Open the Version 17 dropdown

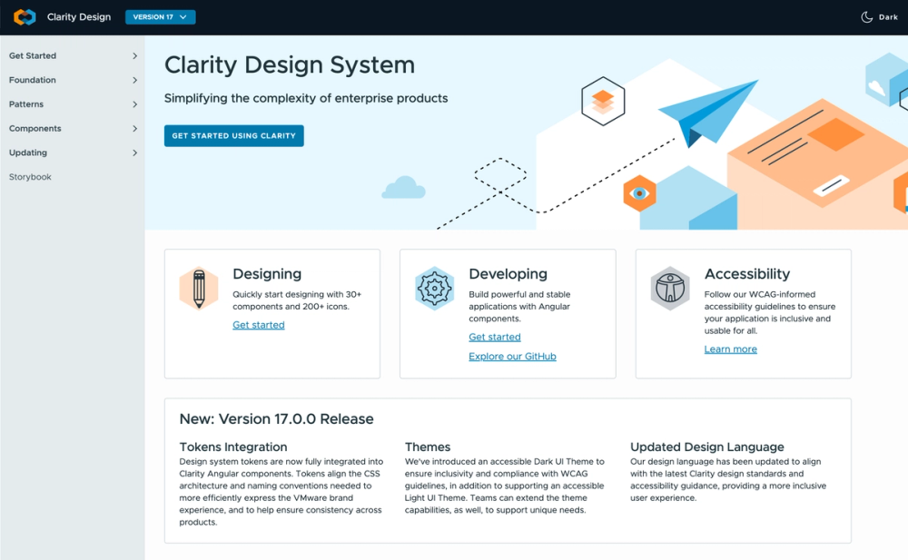point(161,17)
